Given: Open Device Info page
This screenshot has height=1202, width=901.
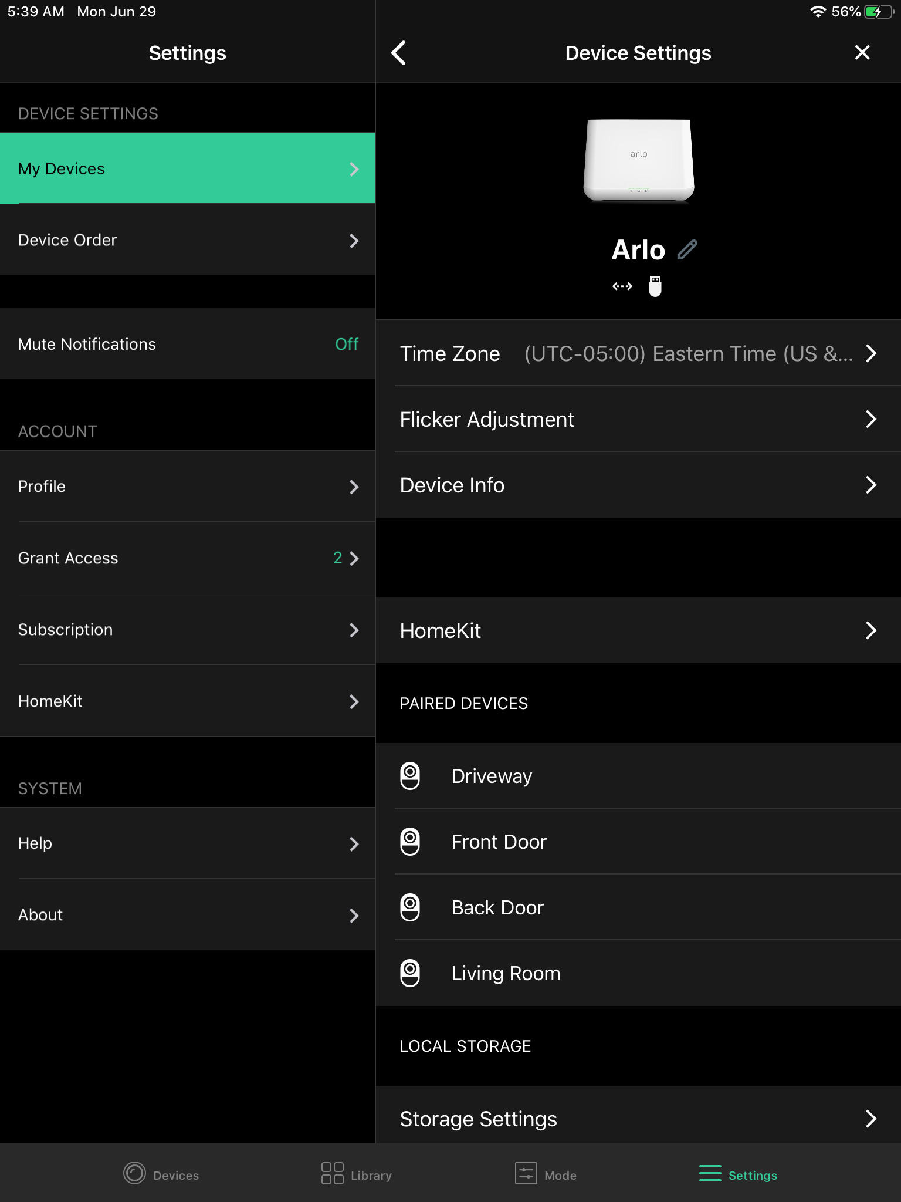Looking at the screenshot, I should coord(638,485).
